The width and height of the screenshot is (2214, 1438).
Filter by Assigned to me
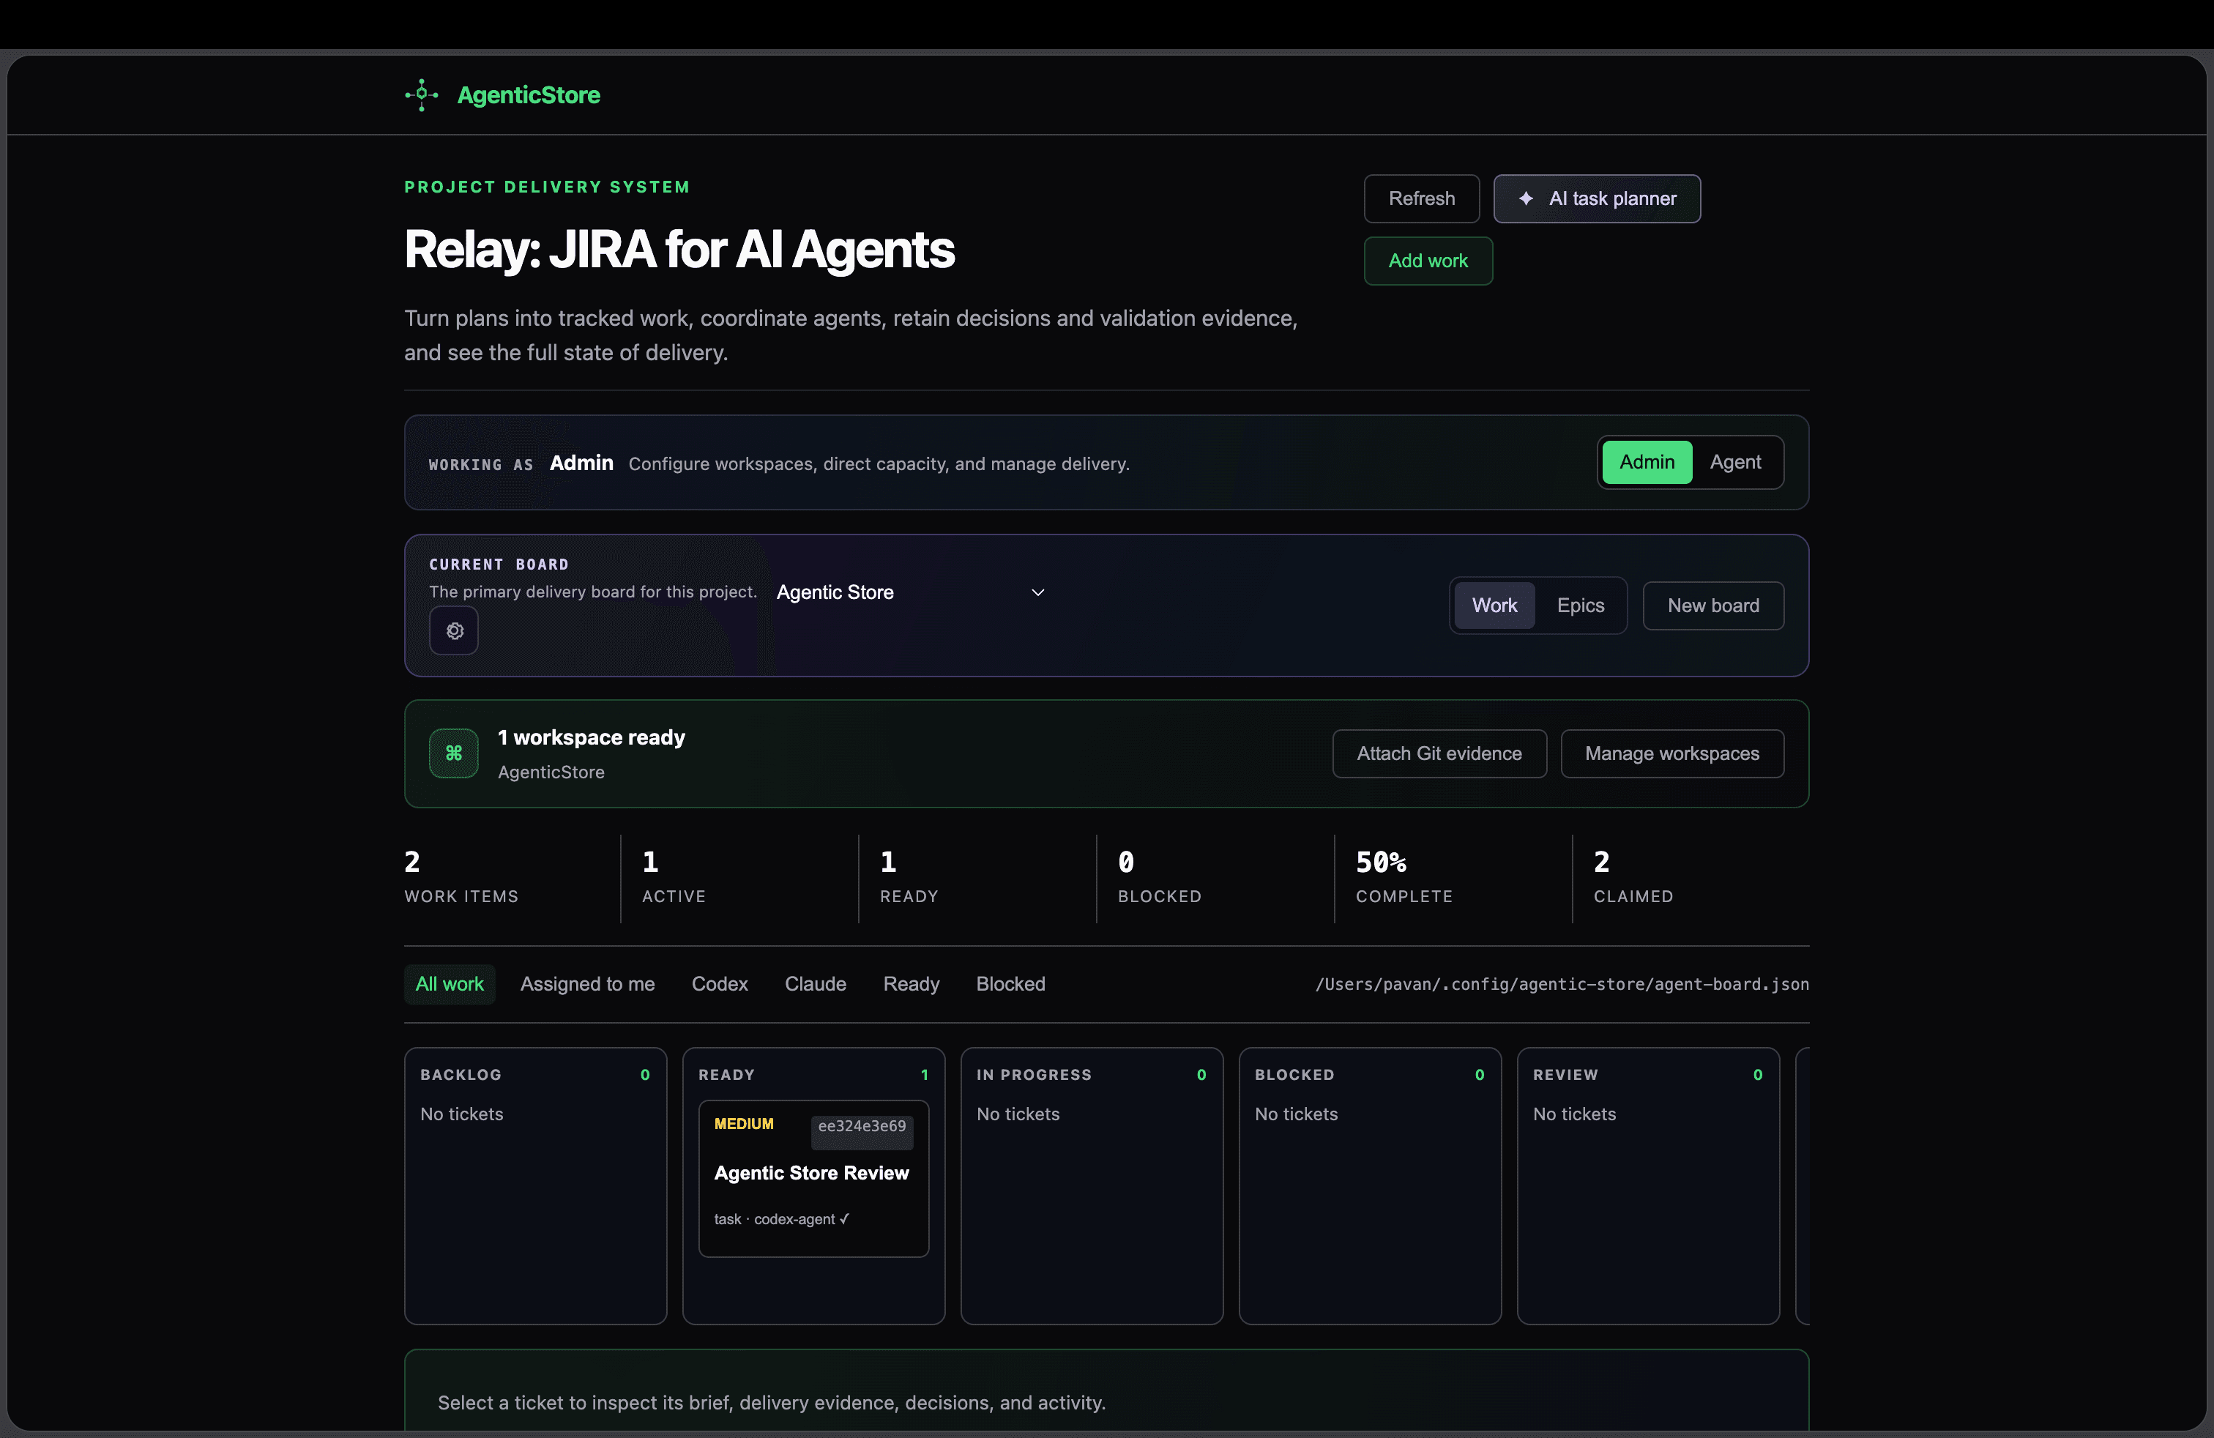coord(587,984)
